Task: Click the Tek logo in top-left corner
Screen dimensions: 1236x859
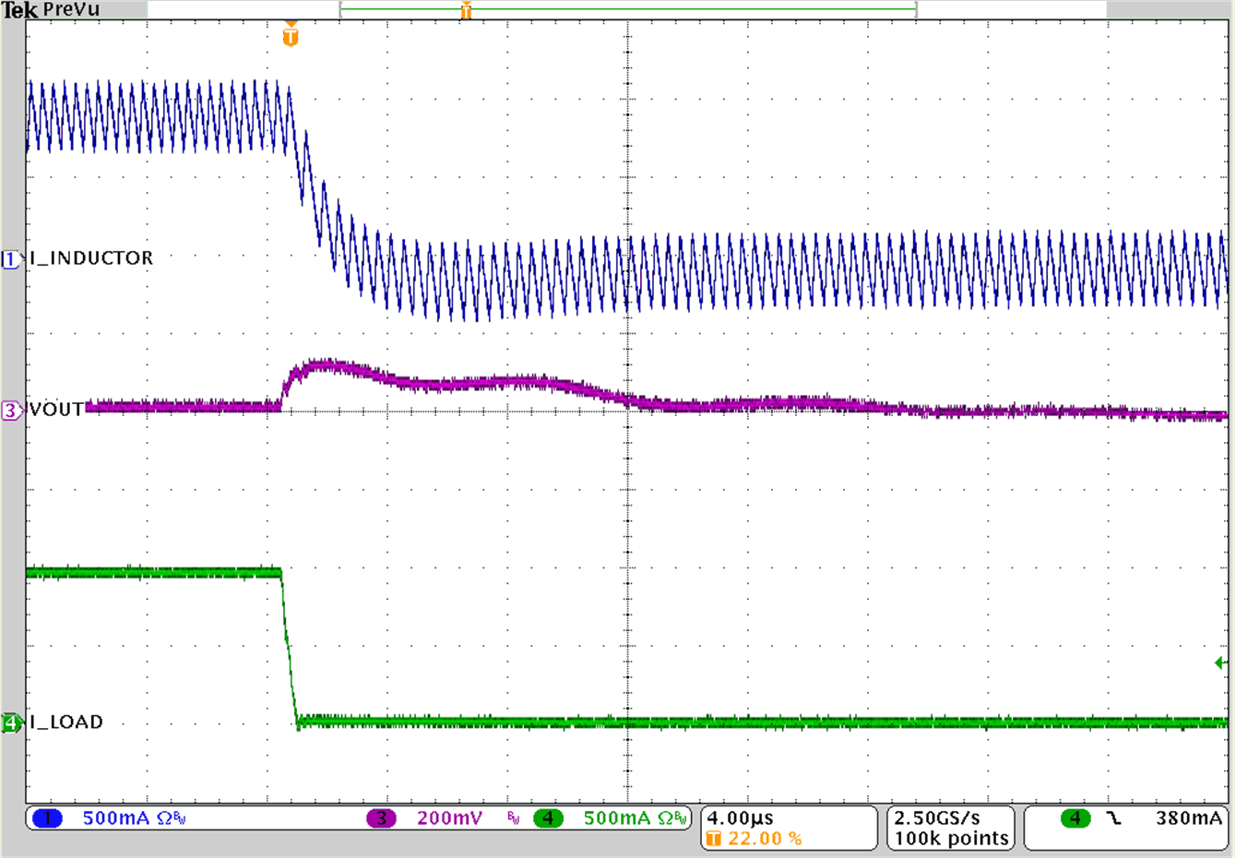Action: pos(19,10)
